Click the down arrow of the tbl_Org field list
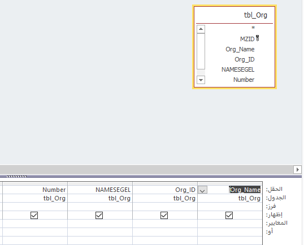304x245 pixels. coord(201,80)
